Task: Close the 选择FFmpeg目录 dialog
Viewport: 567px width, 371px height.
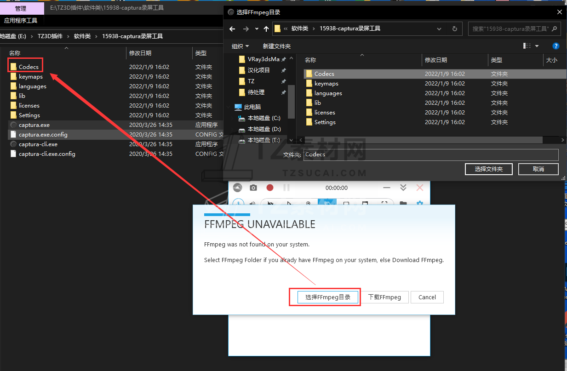Action: [559, 12]
